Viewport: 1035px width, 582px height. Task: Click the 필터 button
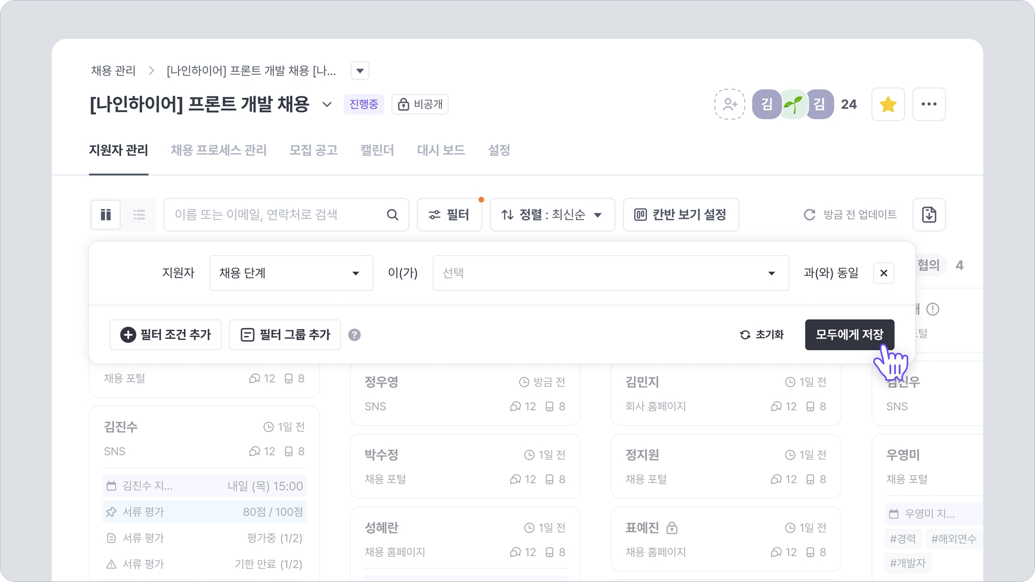[449, 215]
